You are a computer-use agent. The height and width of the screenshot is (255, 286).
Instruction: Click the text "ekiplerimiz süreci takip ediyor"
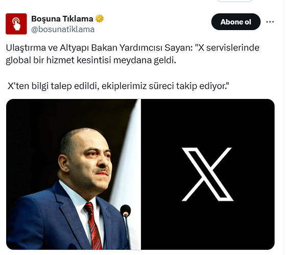click(x=165, y=86)
